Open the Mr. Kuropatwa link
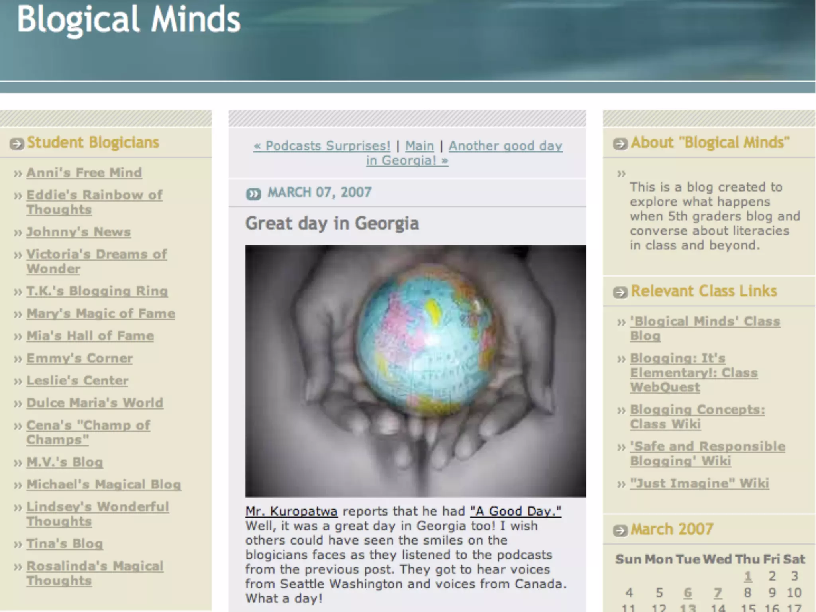The image size is (816, 612). click(291, 511)
